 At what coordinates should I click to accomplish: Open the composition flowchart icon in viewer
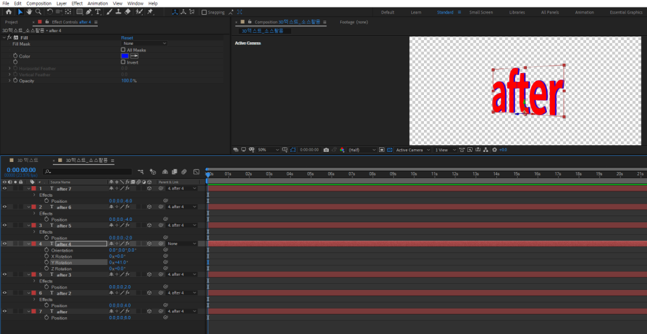click(486, 150)
